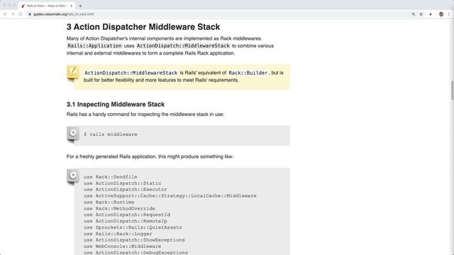Viewport: 454px width, 255px height.
Task: Click heading '3 Action Dispatcher Middleware Stack'
Action: click(x=143, y=27)
